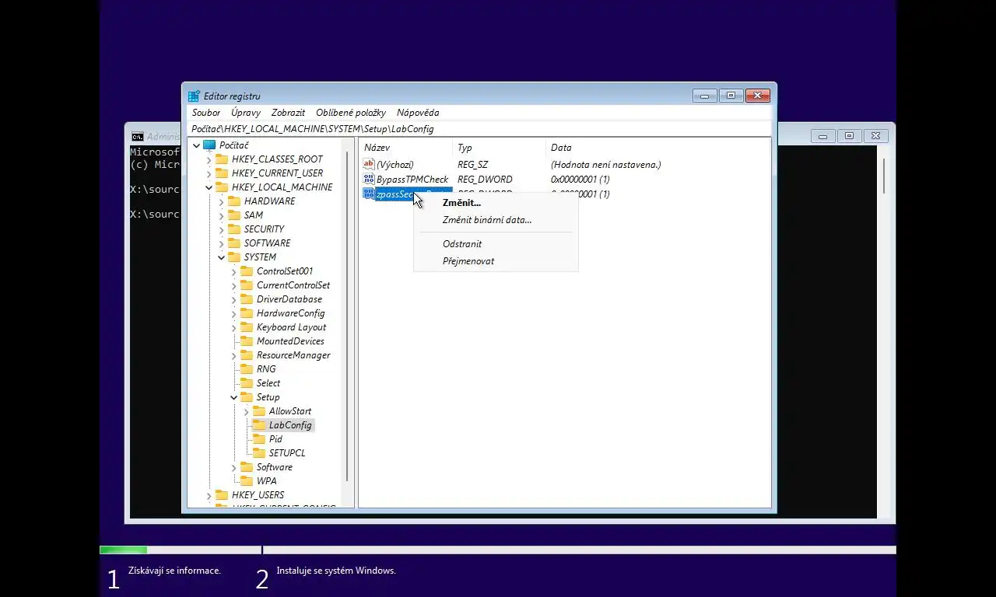Maximize the command prompt window behind
The image size is (996, 597).
coord(849,135)
